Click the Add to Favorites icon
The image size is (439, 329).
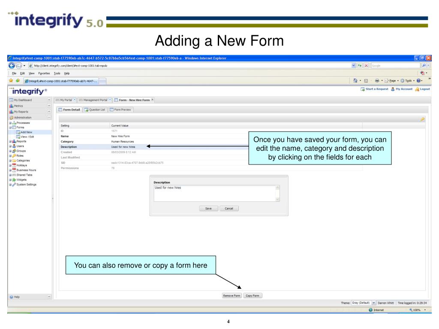[18, 81]
